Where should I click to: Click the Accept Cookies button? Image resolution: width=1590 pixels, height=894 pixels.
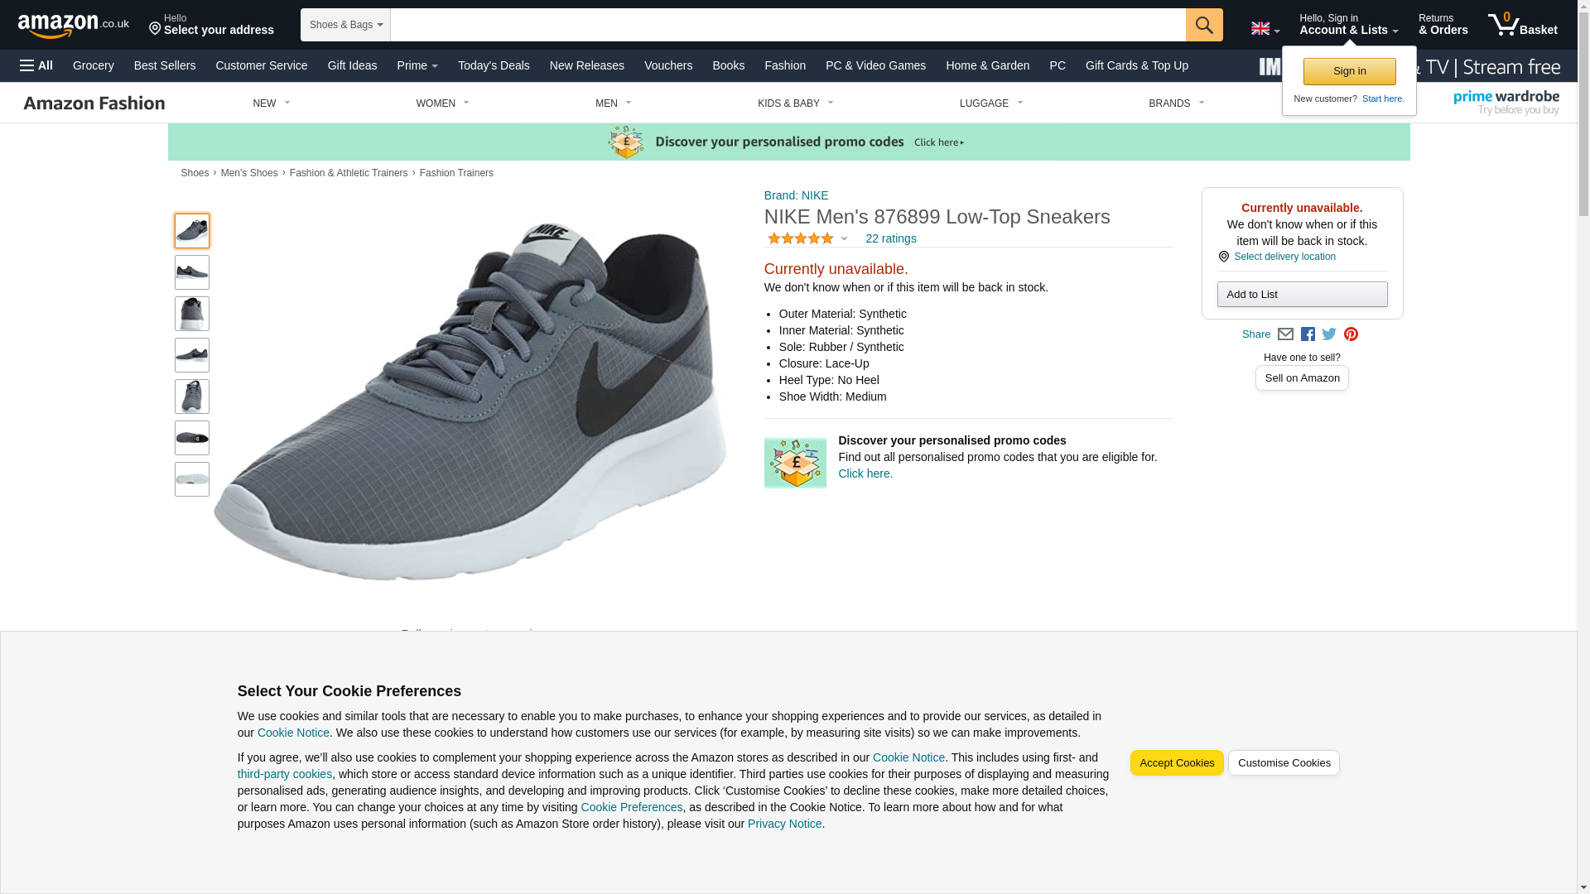(x=1176, y=763)
